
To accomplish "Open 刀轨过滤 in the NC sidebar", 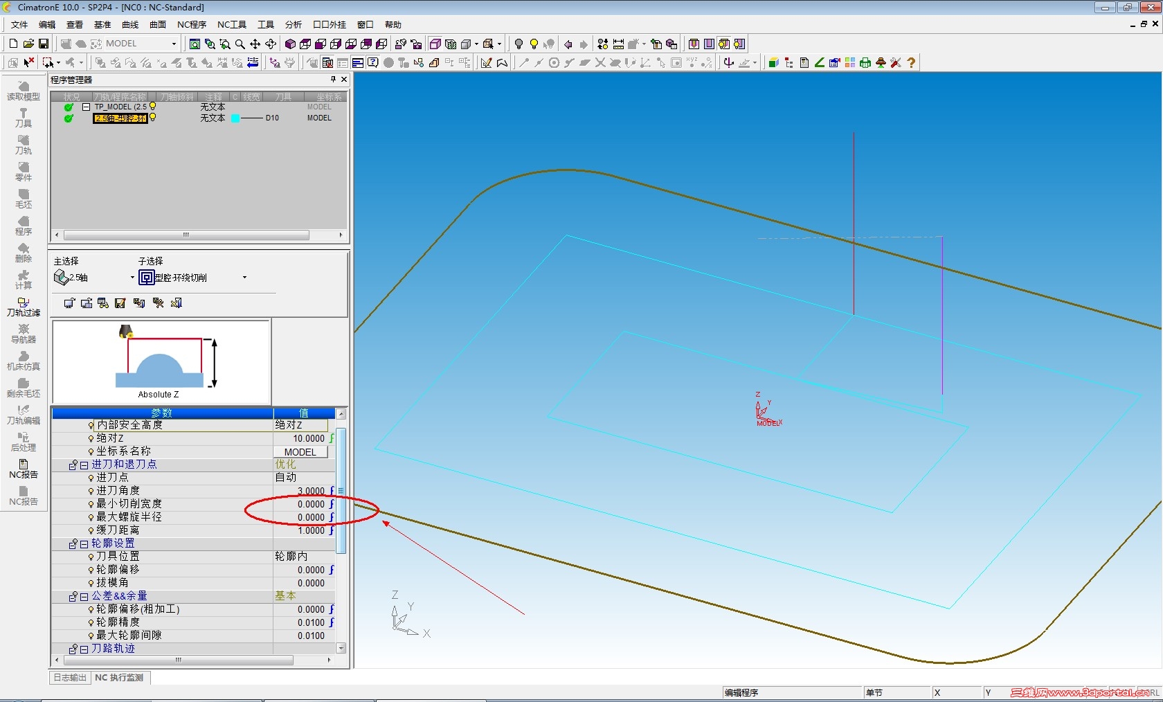I will coord(24,307).
